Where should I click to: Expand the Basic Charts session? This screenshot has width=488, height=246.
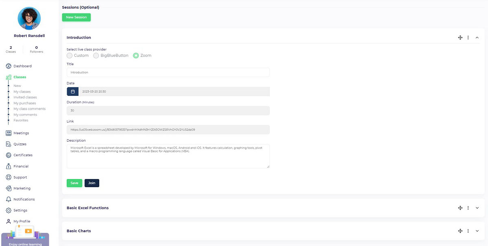477,231
